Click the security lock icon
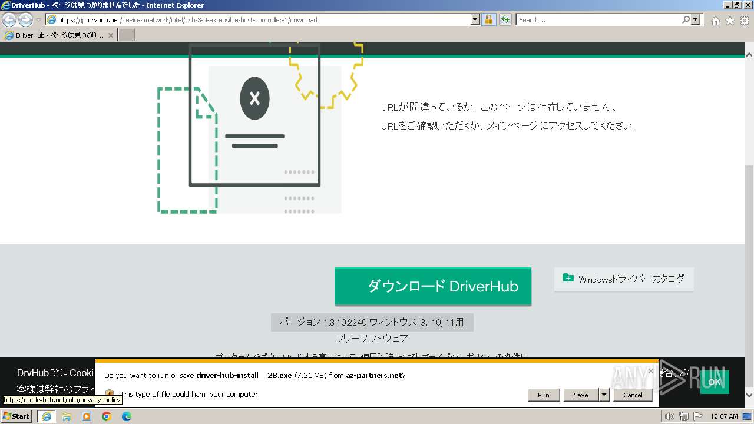 click(488, 19)
